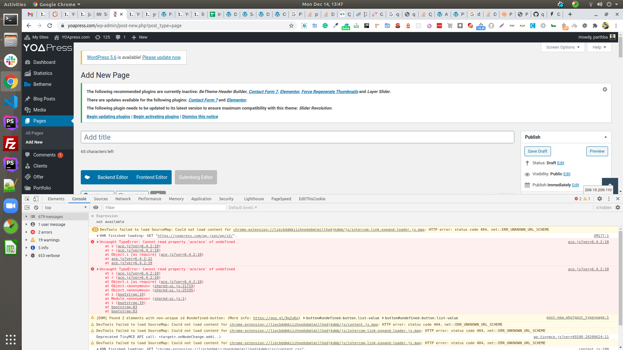Show applications grid at dock bottom
This screenshot has width=623, height=350.
click(x=11, y=339)
